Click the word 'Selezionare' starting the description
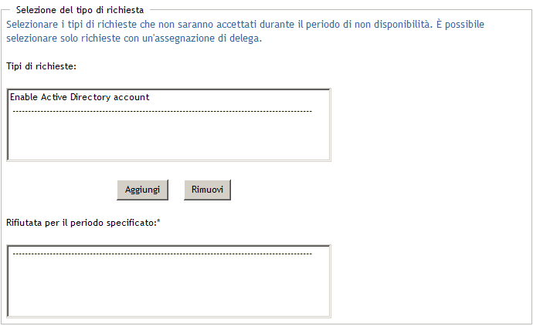The height and width of the screenshot is (326, 533). (x=30, y=25)
